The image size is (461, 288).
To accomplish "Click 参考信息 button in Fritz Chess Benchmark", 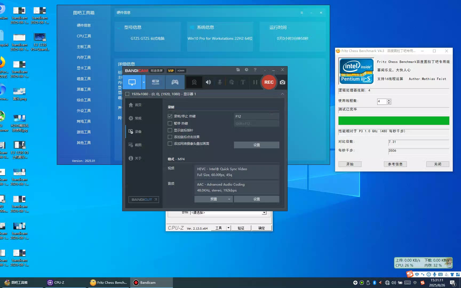I will pyautogui.click(x=395, y=164).
